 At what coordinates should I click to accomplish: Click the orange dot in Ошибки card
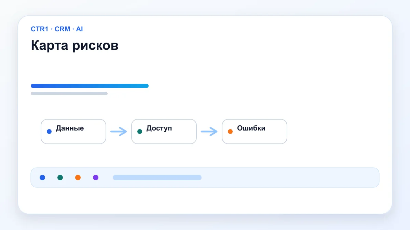pyautogui.click(x=230, y=132)
